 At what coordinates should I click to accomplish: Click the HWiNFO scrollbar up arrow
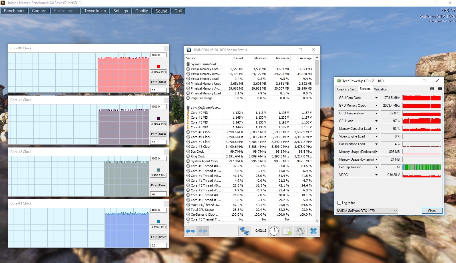coord(317,58)
